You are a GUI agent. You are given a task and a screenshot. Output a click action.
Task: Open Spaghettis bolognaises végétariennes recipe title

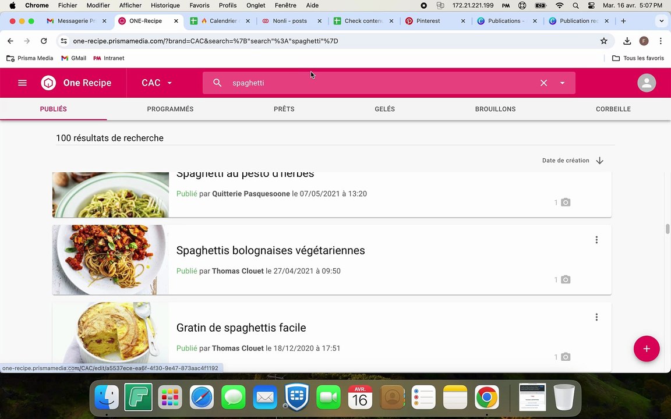click(x=270, y=251)
